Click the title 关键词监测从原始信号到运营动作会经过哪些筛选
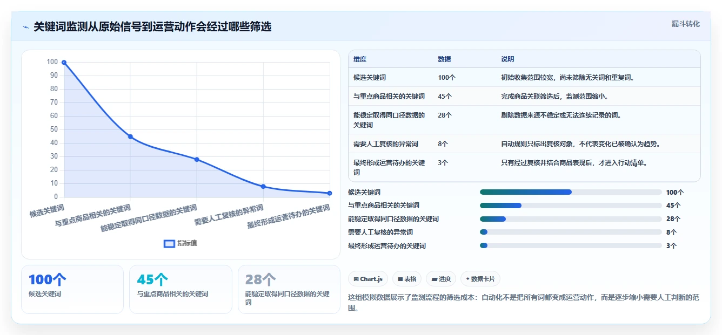 click(152, 27)
